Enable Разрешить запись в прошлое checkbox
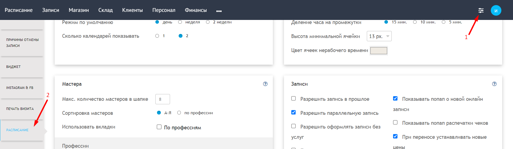Image resolution: width=513 pixels, height=149 pixels. (293, 98)
